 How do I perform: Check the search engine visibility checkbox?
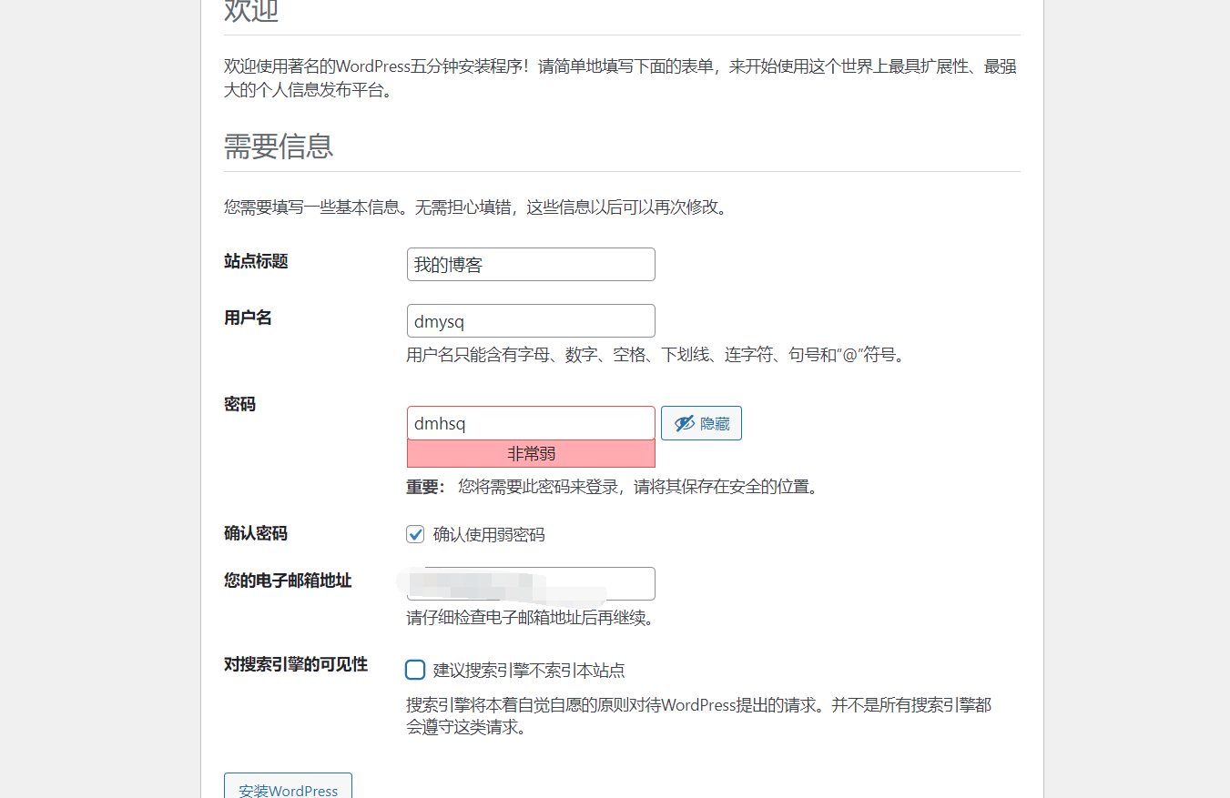pos(415,669)
